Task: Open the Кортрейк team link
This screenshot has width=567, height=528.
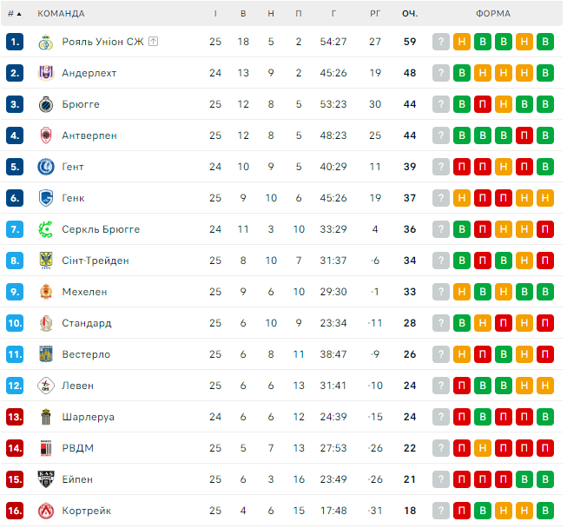Action: (86, 511)
